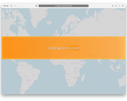Minimize the Safari window
The image size is (127, 101).
tap(6, 6)
